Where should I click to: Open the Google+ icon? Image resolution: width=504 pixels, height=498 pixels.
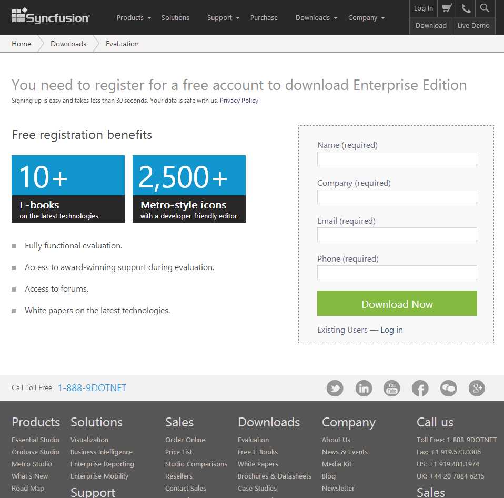pyautogui.click(x=477, y=388)
